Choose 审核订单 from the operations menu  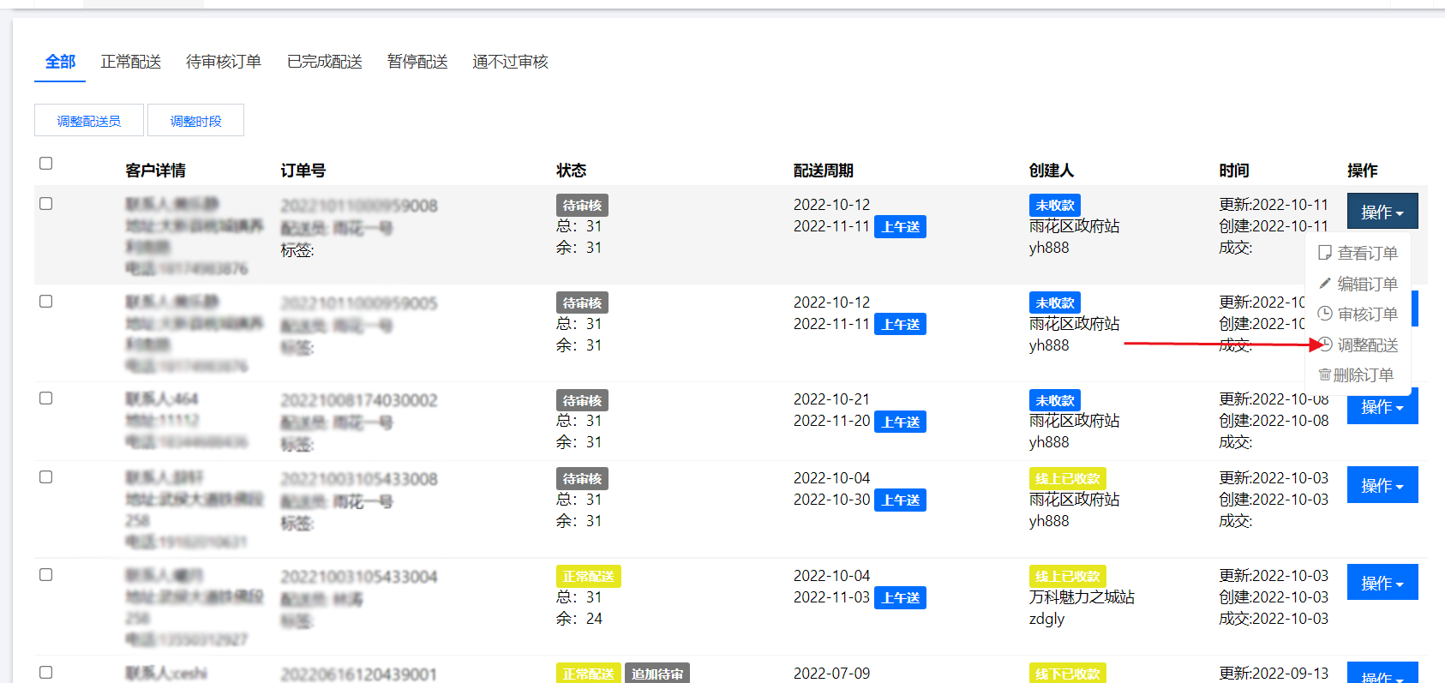[x=1367, y=315]
